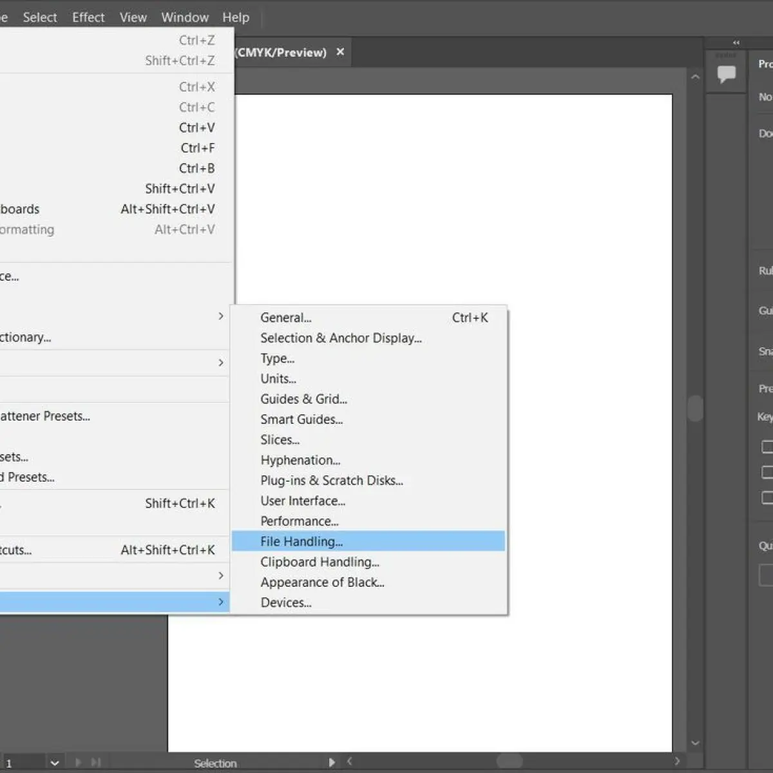Image resolution: width=773 pixels, height=773 pixels.
Task: Choose Plug-ins & Scratch Disks... entry
Action: click(x=368, y=481)
